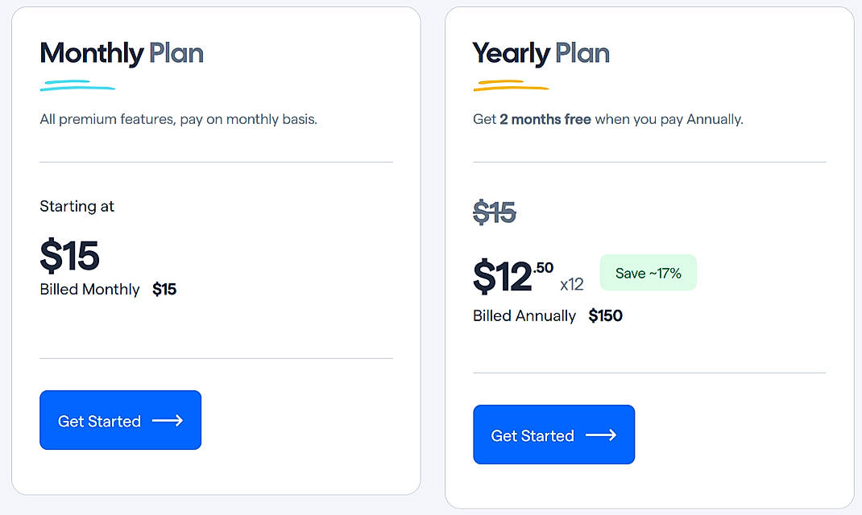Click the dollar sign in the $12.50 price
This screenshot has height=515, width=862.
point(484,274)
